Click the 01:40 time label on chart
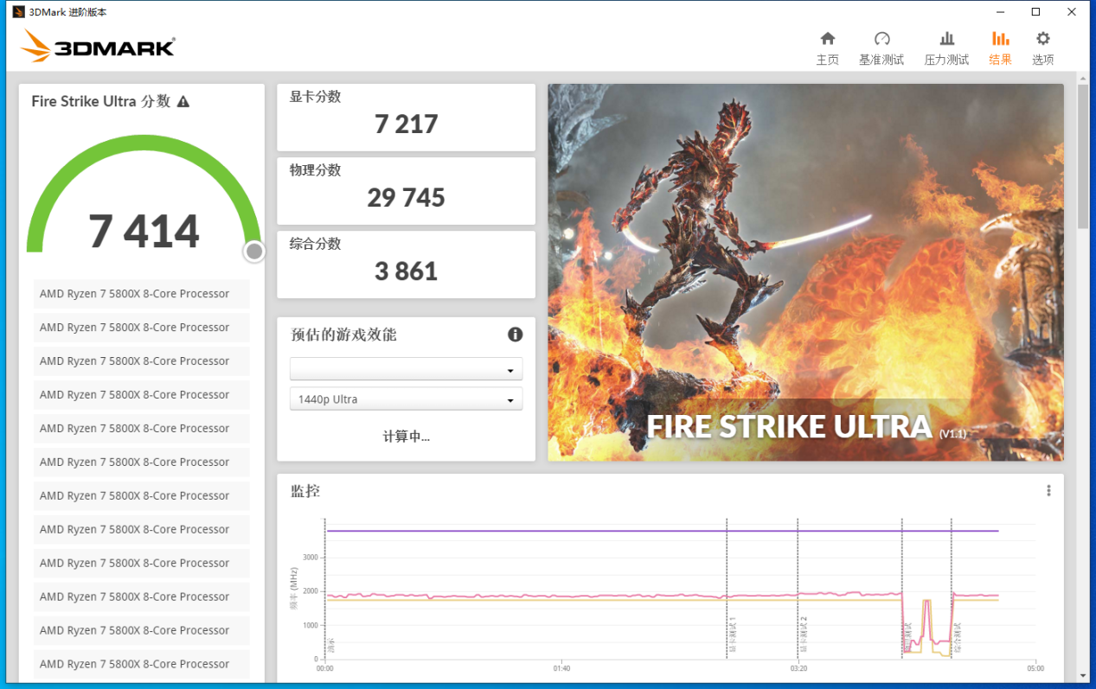 pos(561,668)
